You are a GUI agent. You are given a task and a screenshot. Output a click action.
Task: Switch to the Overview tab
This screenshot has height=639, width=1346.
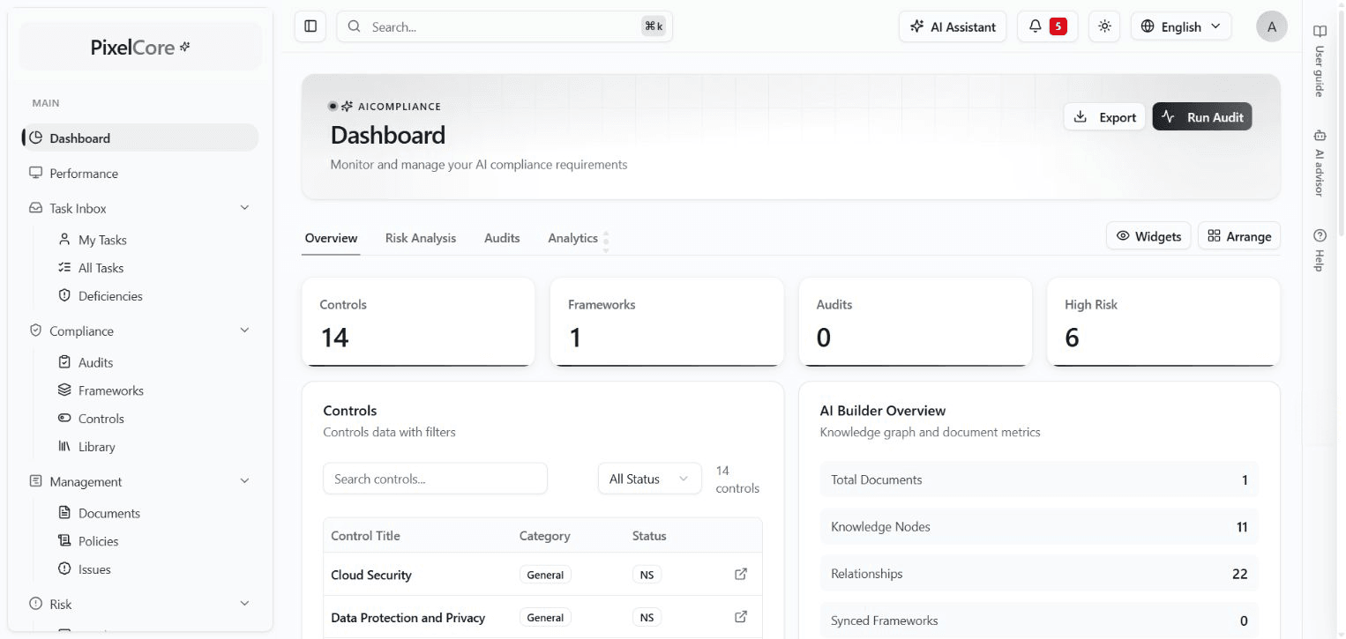331,238
